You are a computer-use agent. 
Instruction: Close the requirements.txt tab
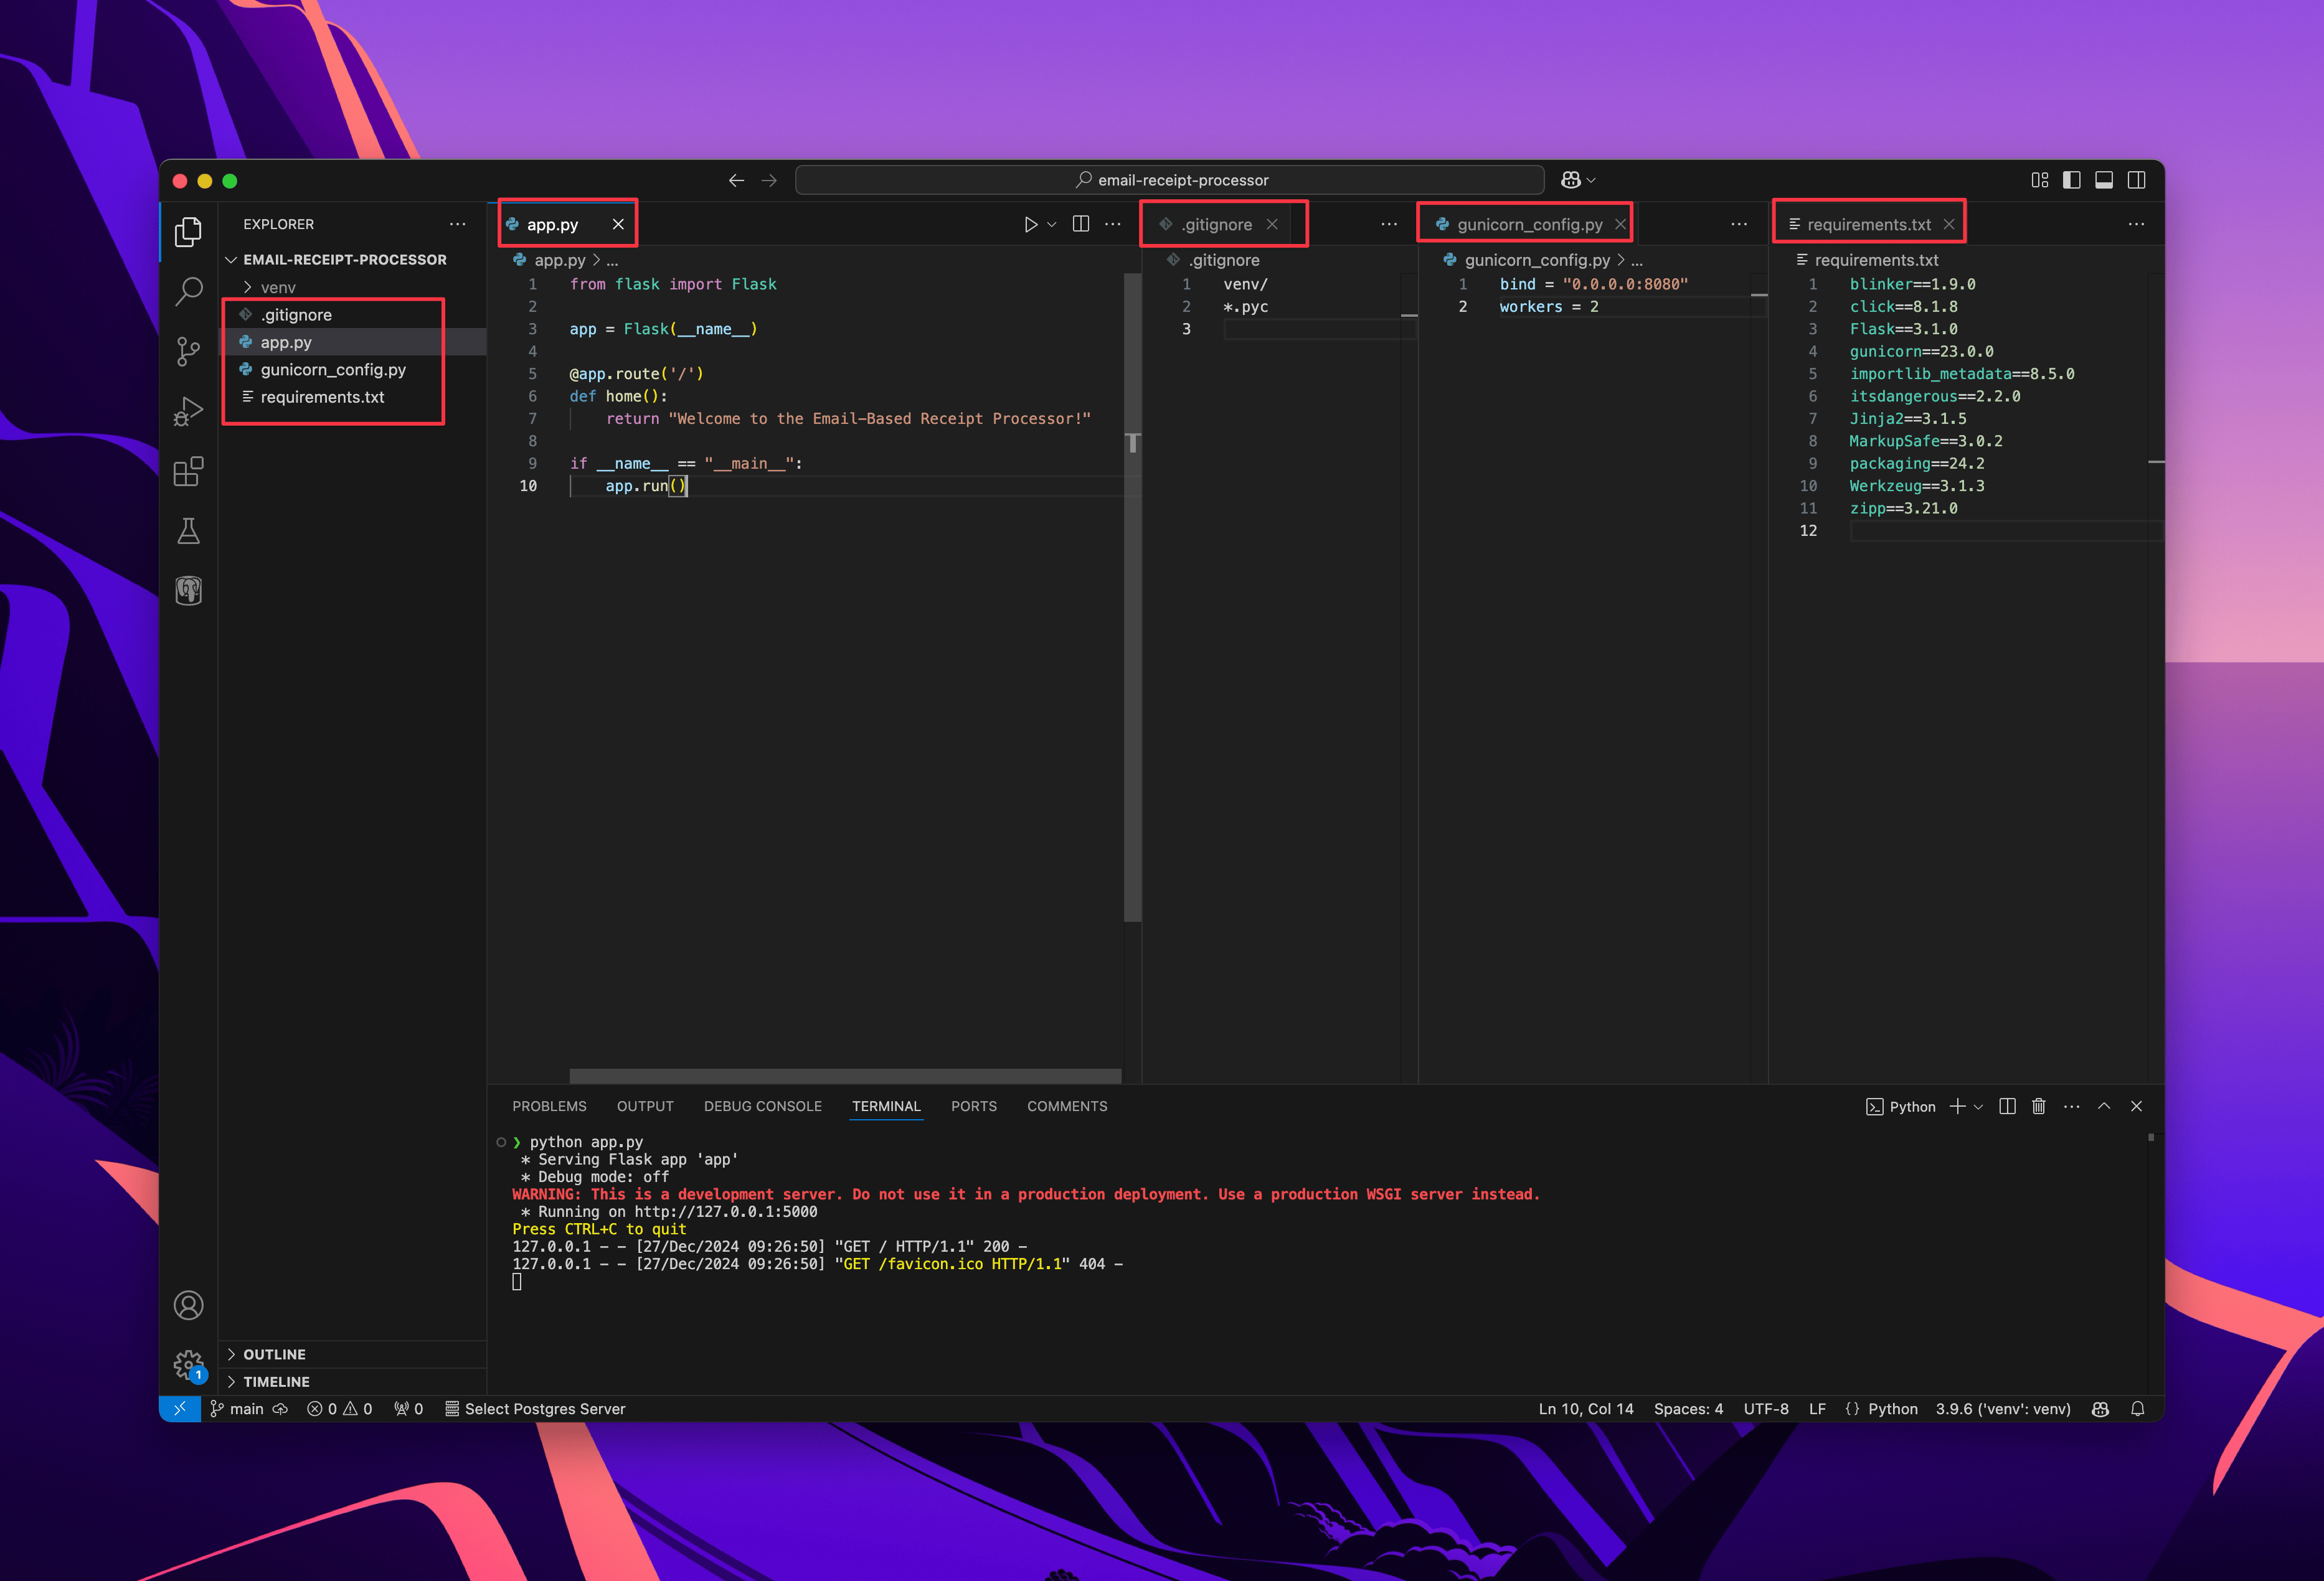click(x=1949, y=224)
